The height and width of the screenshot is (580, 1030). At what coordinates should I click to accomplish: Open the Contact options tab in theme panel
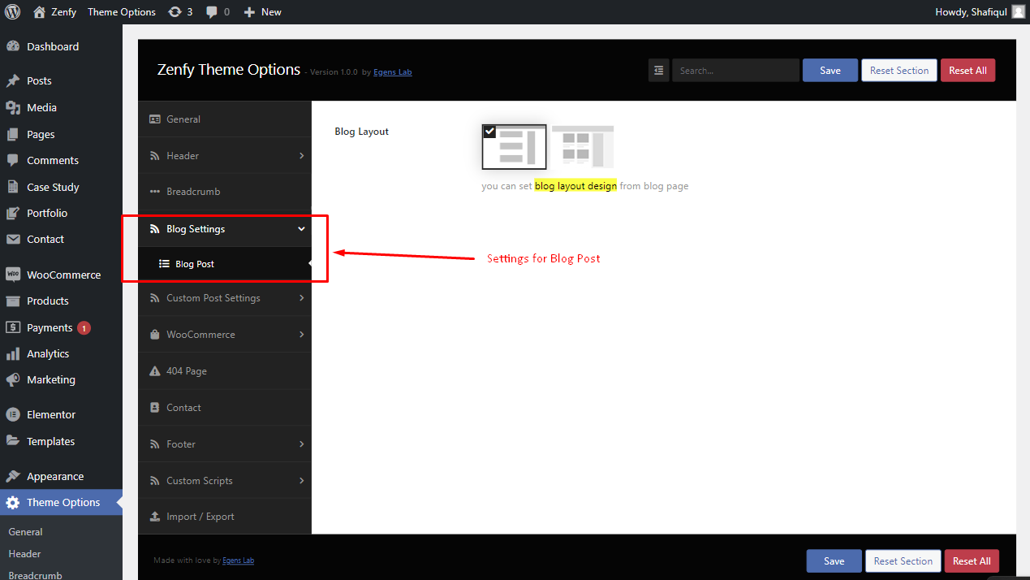coord(225,408)
